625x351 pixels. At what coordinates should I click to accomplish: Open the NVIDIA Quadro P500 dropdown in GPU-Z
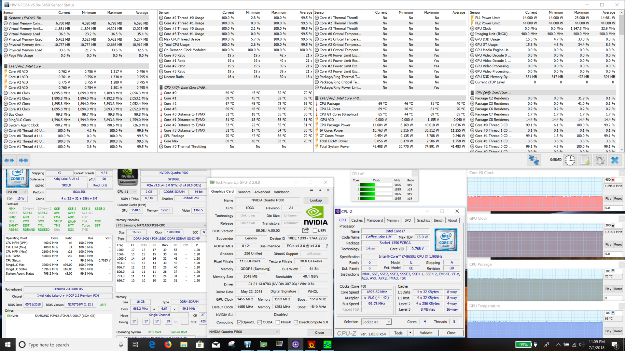pyautogui.click(x=244, y=332)
